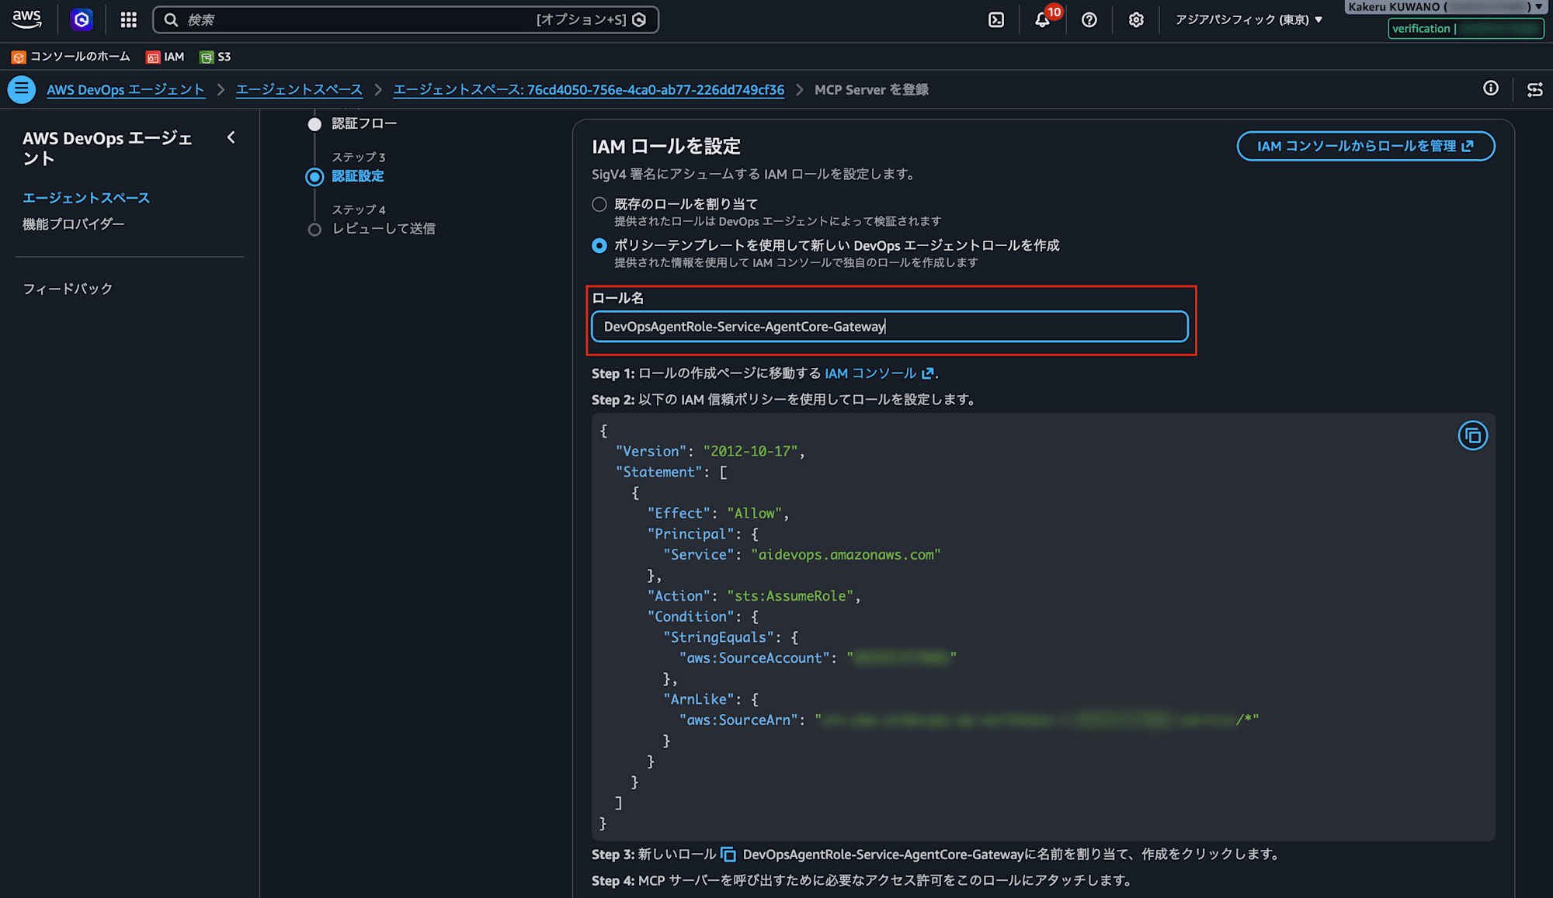The height and width of the screenshot is (898, 1553).
Task: Click the "IAM ロールを設定" heading
Action: pos(666,146)
